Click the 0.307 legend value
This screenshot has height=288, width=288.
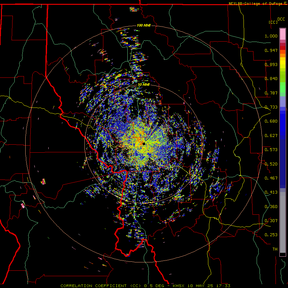click(271, 221)
